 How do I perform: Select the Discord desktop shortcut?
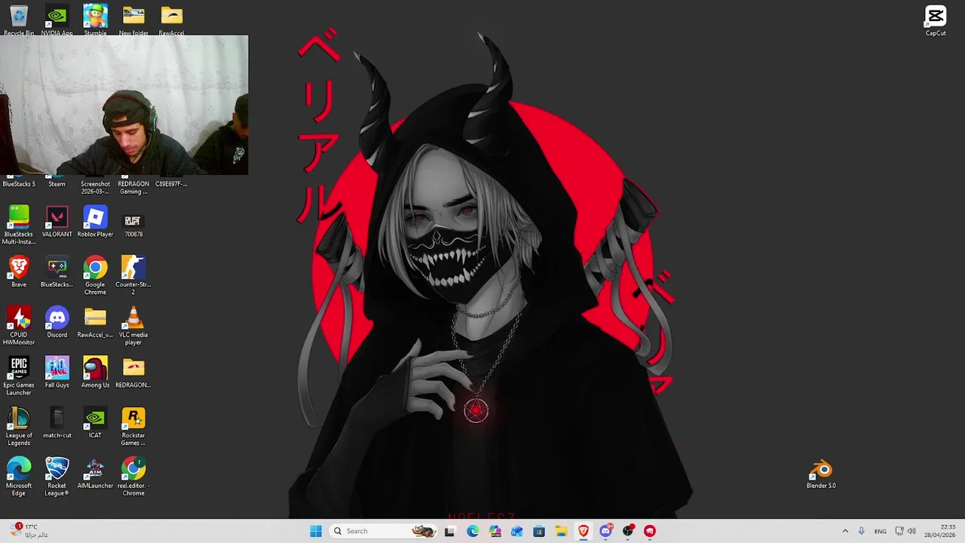click(x=57, y=322)
